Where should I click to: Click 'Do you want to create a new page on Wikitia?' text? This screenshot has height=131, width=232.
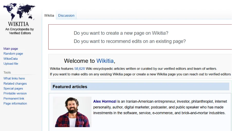[x=121, y=33]
